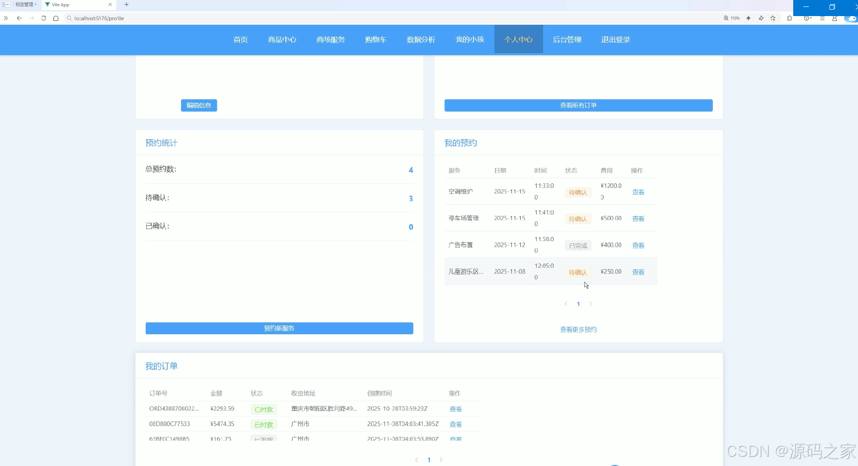Image resolution: width=858 pixels, height=466 pixels.
Task: Open the history clock dropdown
Action: click(807, 18)
